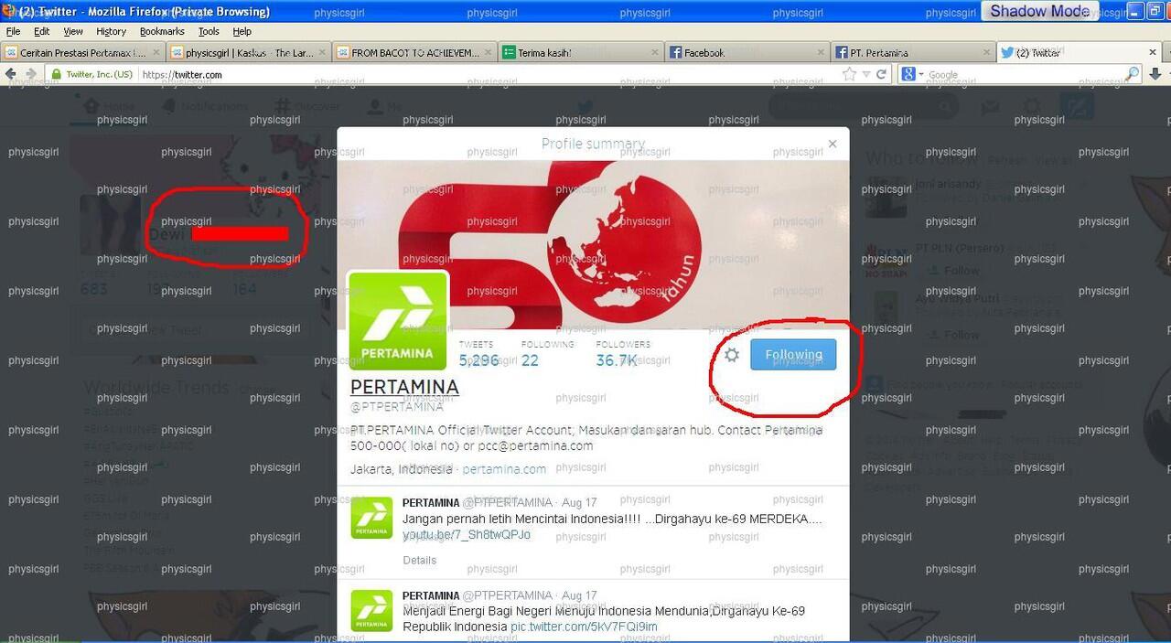Click the Google search field
The height and width of the screenshot is (643, 1171).
pyautogui.click(x=1025, y=75)
